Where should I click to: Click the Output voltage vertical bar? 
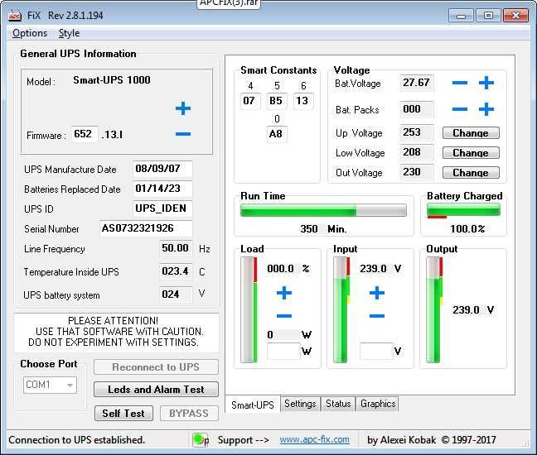point(434,309)
